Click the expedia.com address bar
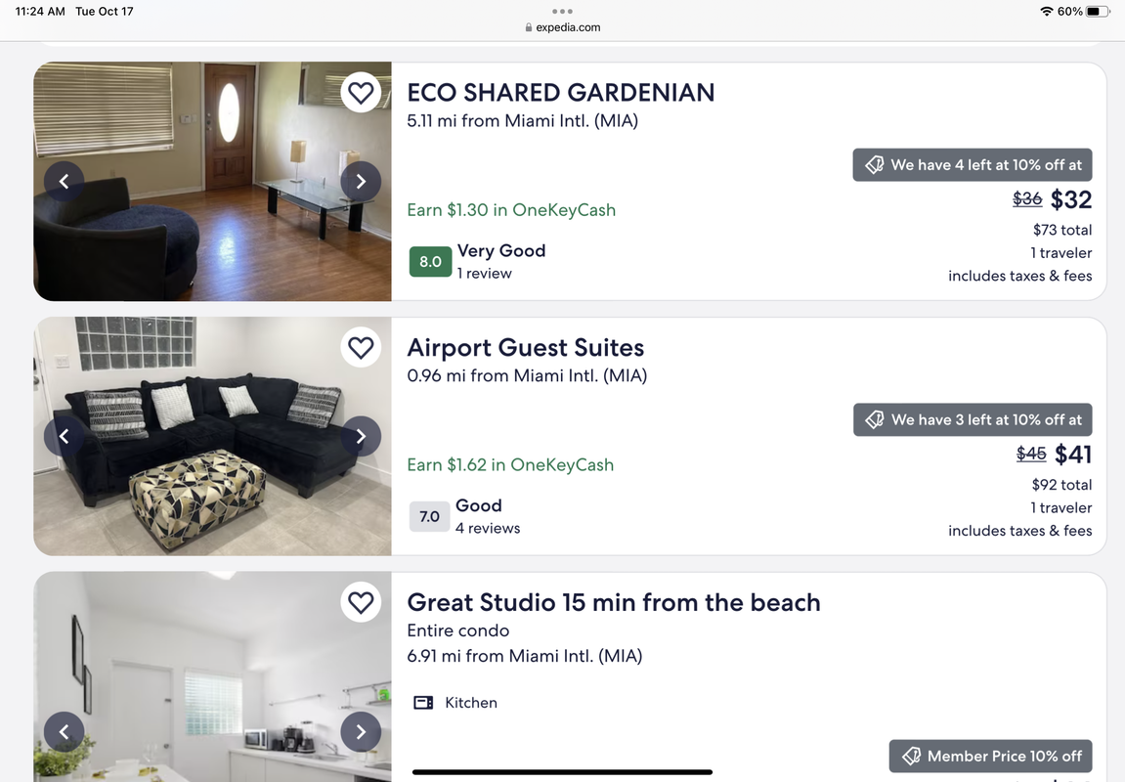The image size is (1125, 782). (563, 27)
